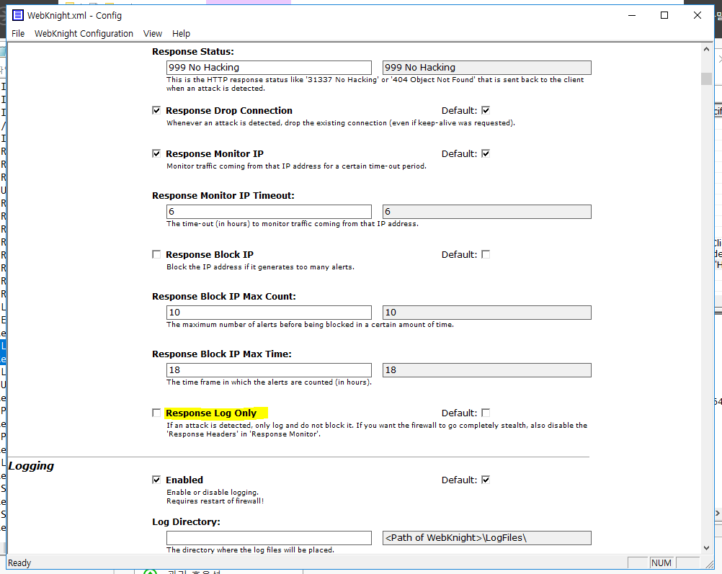Edit the Response Status input field
Viewport: 722px width, 574px height.
[x=269, y=68]
